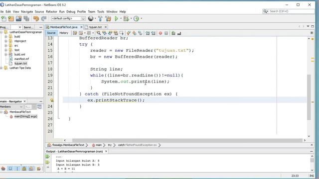Viewport: 319px width, 179px height.
Task: Click the Search (Ctrl+I) field
Action: (289, 11)
